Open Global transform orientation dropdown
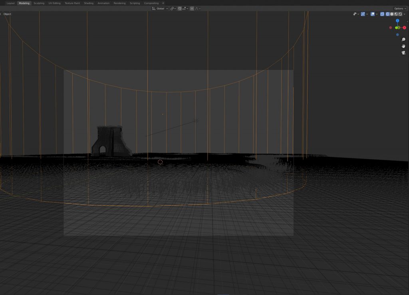Image resolution: width=409 pixels, height=295 pixels. [161, 8]
